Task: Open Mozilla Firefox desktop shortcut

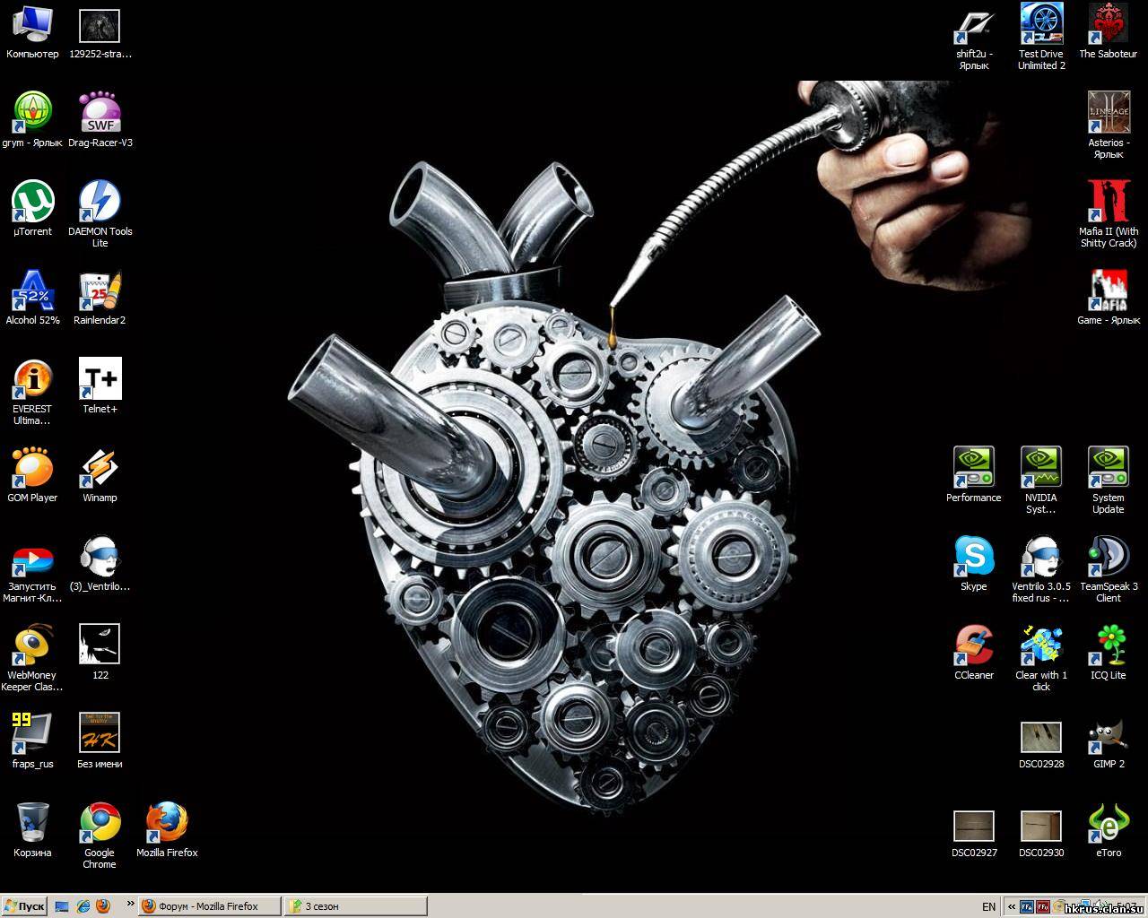Action: (x=167, y=824)
